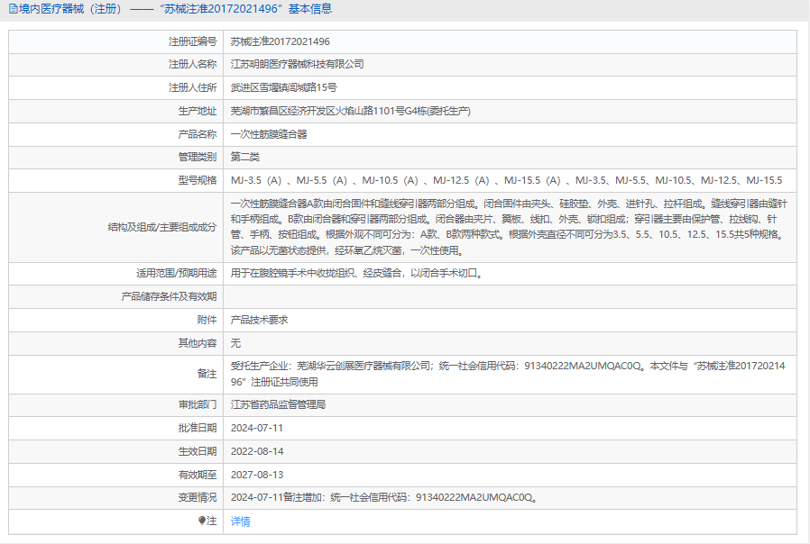Click the 适用范围/预期用途 label

click(176, 273)
